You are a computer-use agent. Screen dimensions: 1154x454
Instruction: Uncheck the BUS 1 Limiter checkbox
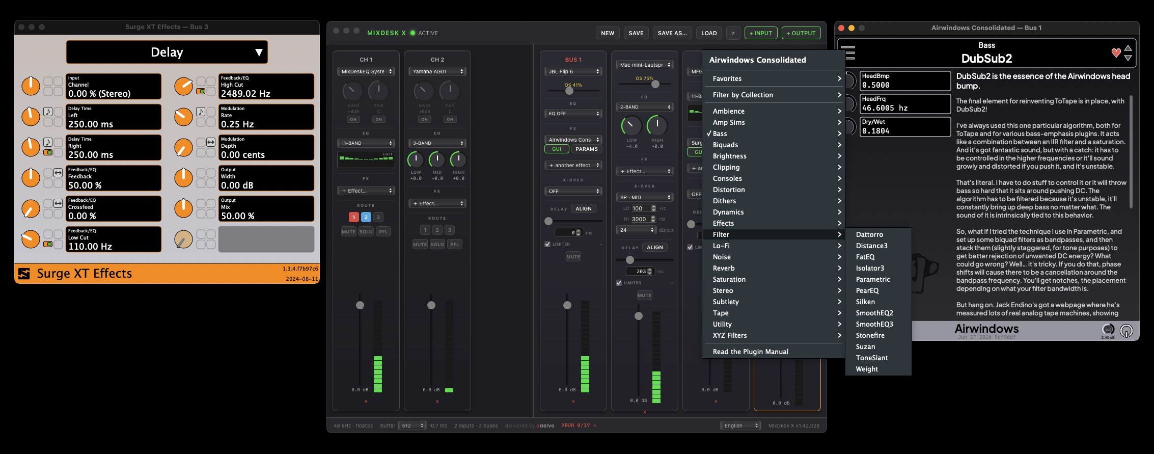(547, 244)
